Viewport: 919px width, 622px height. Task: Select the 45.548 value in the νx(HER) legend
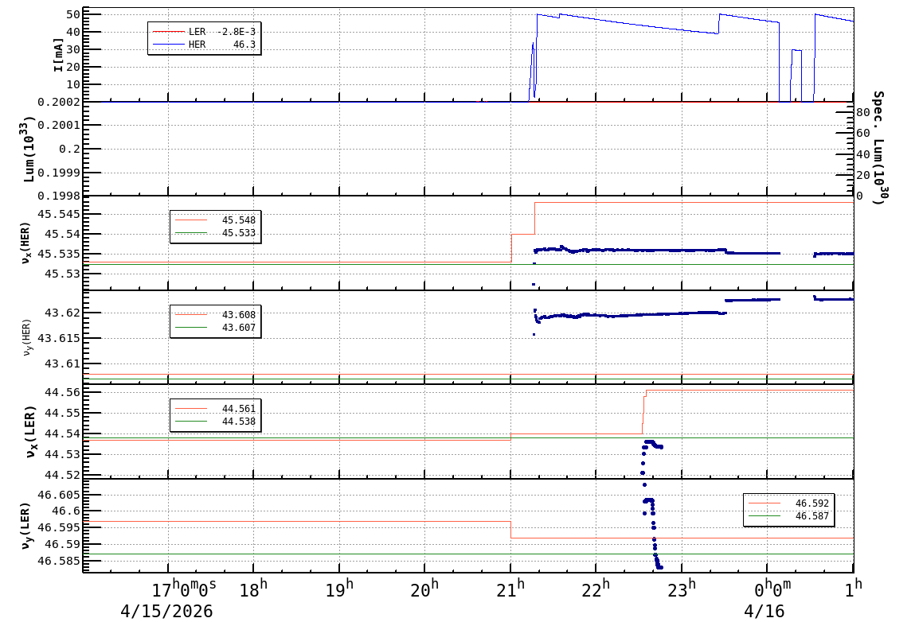tap(239, 220)
